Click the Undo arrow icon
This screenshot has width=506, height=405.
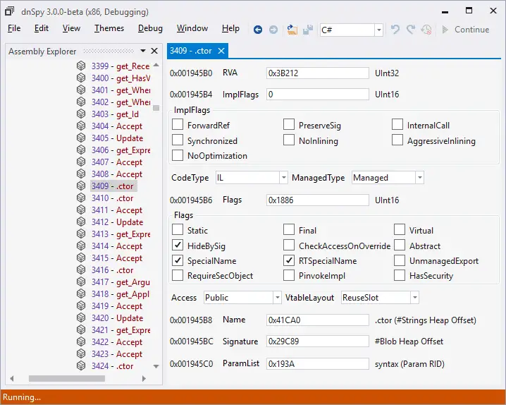point(395,30)
